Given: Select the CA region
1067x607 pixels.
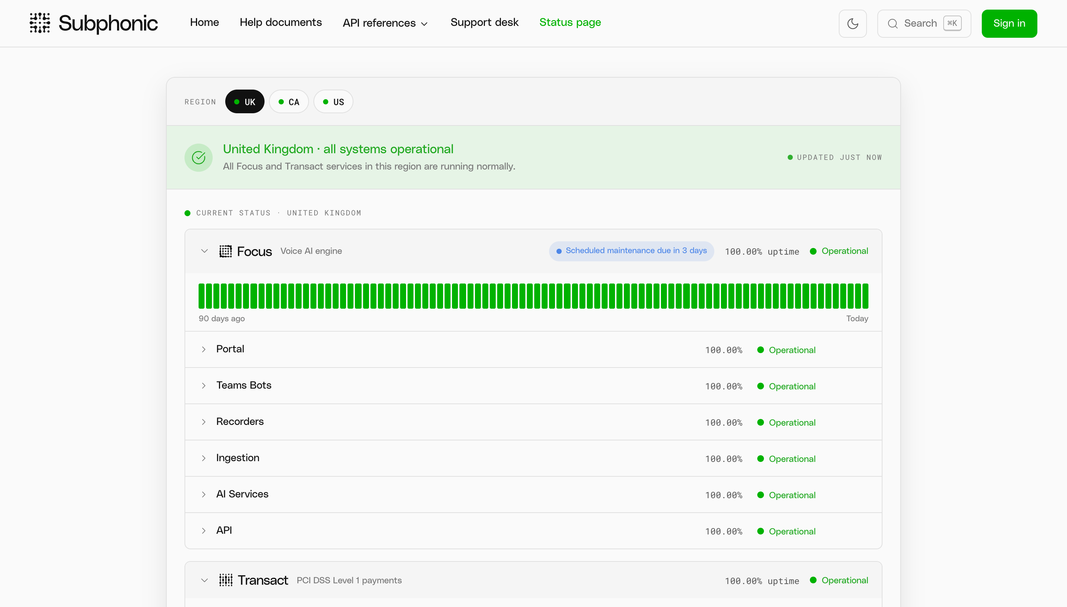Looking at the screenshot, I should [x=289, y=102].
